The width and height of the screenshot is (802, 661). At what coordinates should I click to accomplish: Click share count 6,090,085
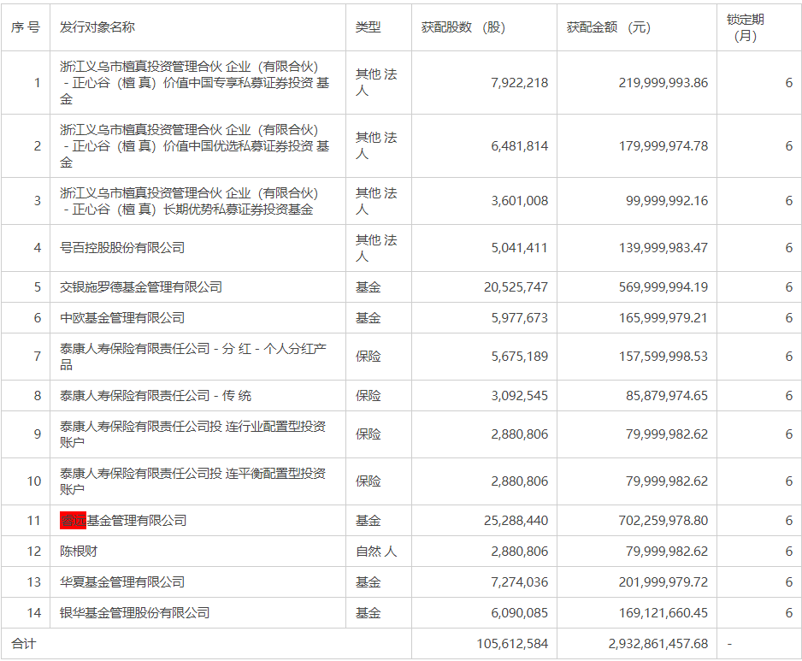pyautogui.click(x=520, y=613)
